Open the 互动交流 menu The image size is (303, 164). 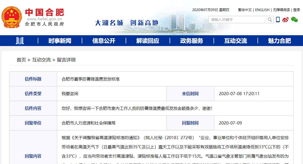pos(236,41)
